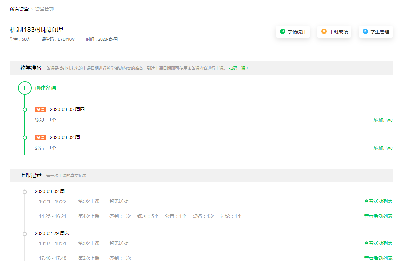This screenshot has height=261, width=403.
Task: Open 扫码上课 link
Action: point(238,68)
